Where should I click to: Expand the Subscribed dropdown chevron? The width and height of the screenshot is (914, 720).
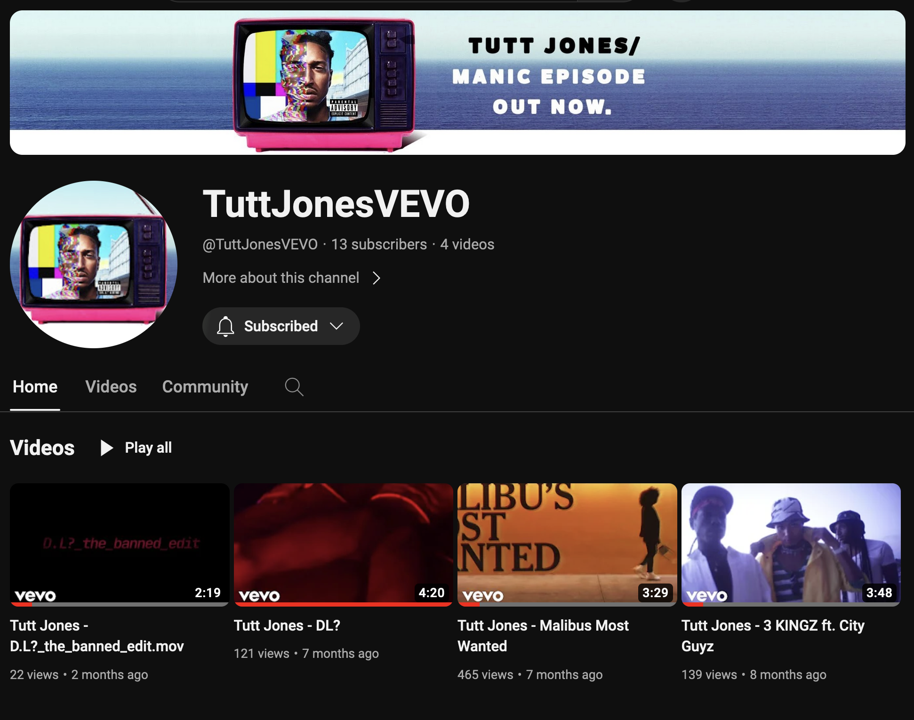tap(337, 326)
